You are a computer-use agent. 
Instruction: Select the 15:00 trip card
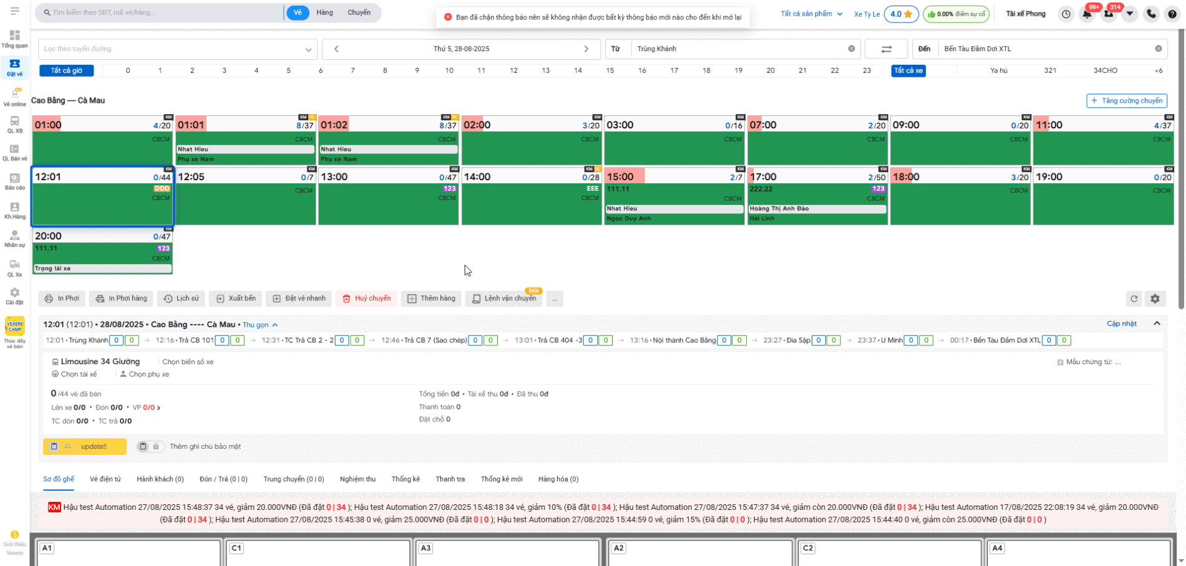pyautogui.click(x=674, y=196)
